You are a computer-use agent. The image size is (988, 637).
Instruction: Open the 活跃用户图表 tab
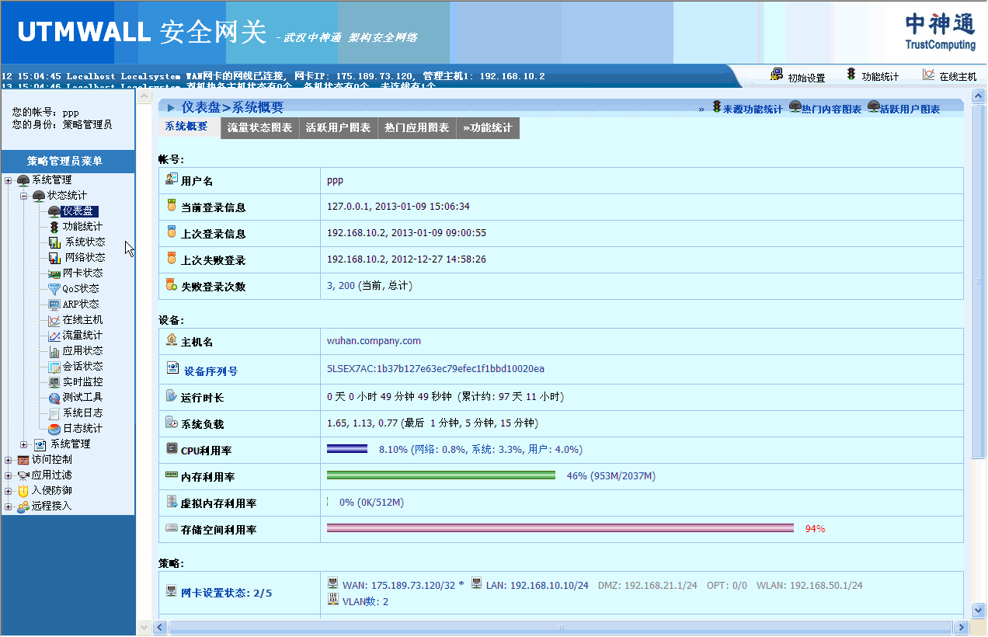[338, 128]
